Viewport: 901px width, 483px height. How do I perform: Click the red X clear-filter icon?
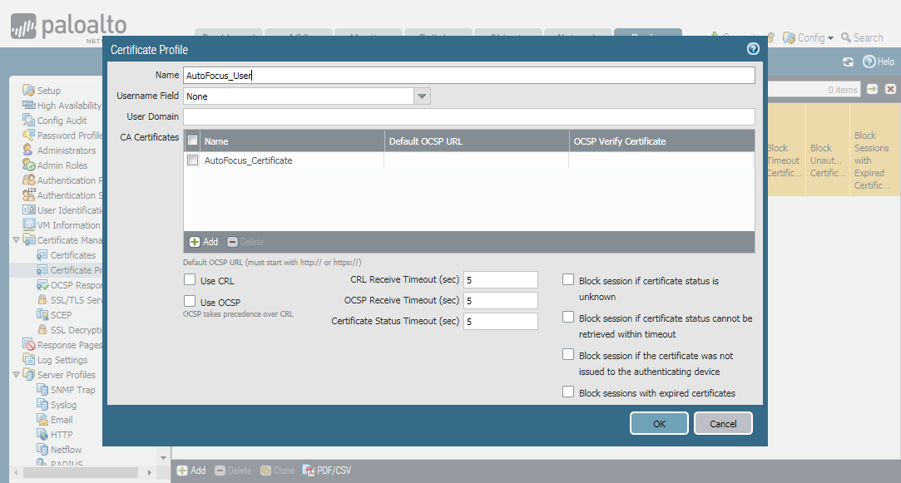(x=890, y=89)
